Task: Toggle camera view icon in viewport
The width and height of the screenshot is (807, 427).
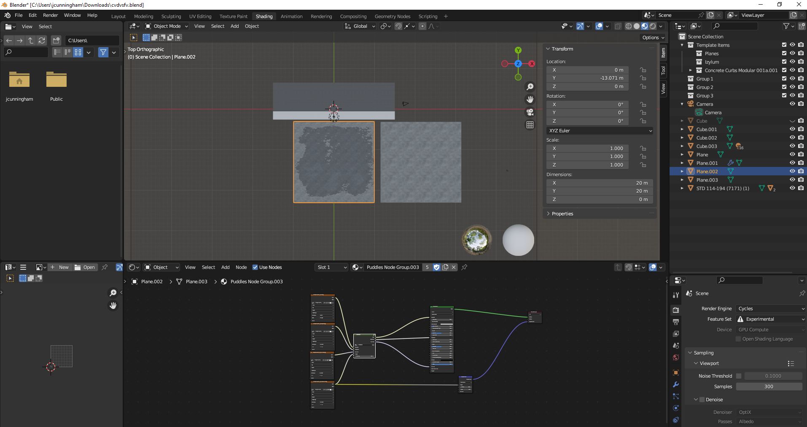Action: coord(530,112)
